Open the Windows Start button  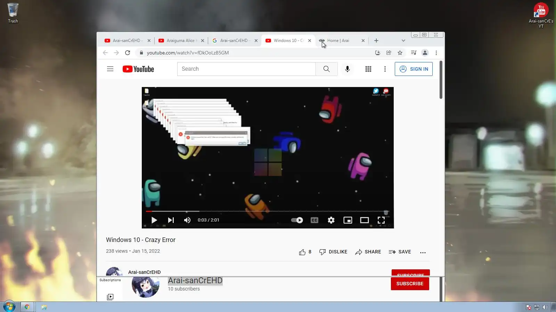[x=9, y=307]
